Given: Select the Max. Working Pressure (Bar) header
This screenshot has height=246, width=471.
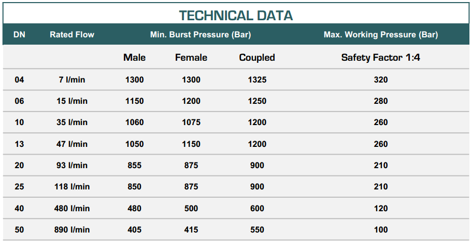Looking at the screenshot, I should (380, 35).
